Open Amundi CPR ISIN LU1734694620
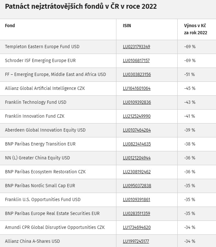The width and height of the screenshot is (216, 247). click(137, 227)
